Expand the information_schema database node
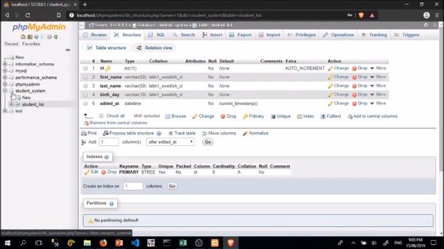The width and height of the screenshot is (444, 249). [5, 64]
